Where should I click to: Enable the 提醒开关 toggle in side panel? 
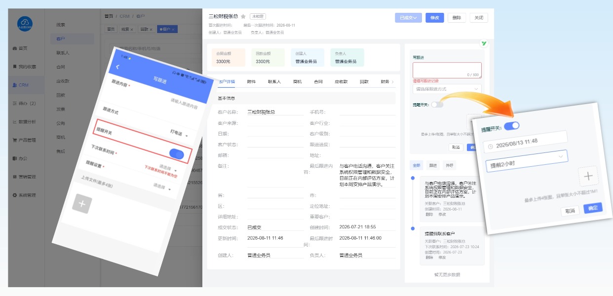(x=437, y=105)
